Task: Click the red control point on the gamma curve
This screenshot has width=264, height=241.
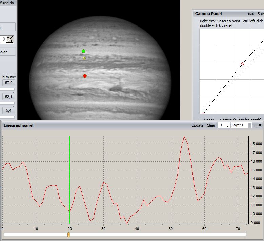Action: pyautogui.click(x=243, y=64)
